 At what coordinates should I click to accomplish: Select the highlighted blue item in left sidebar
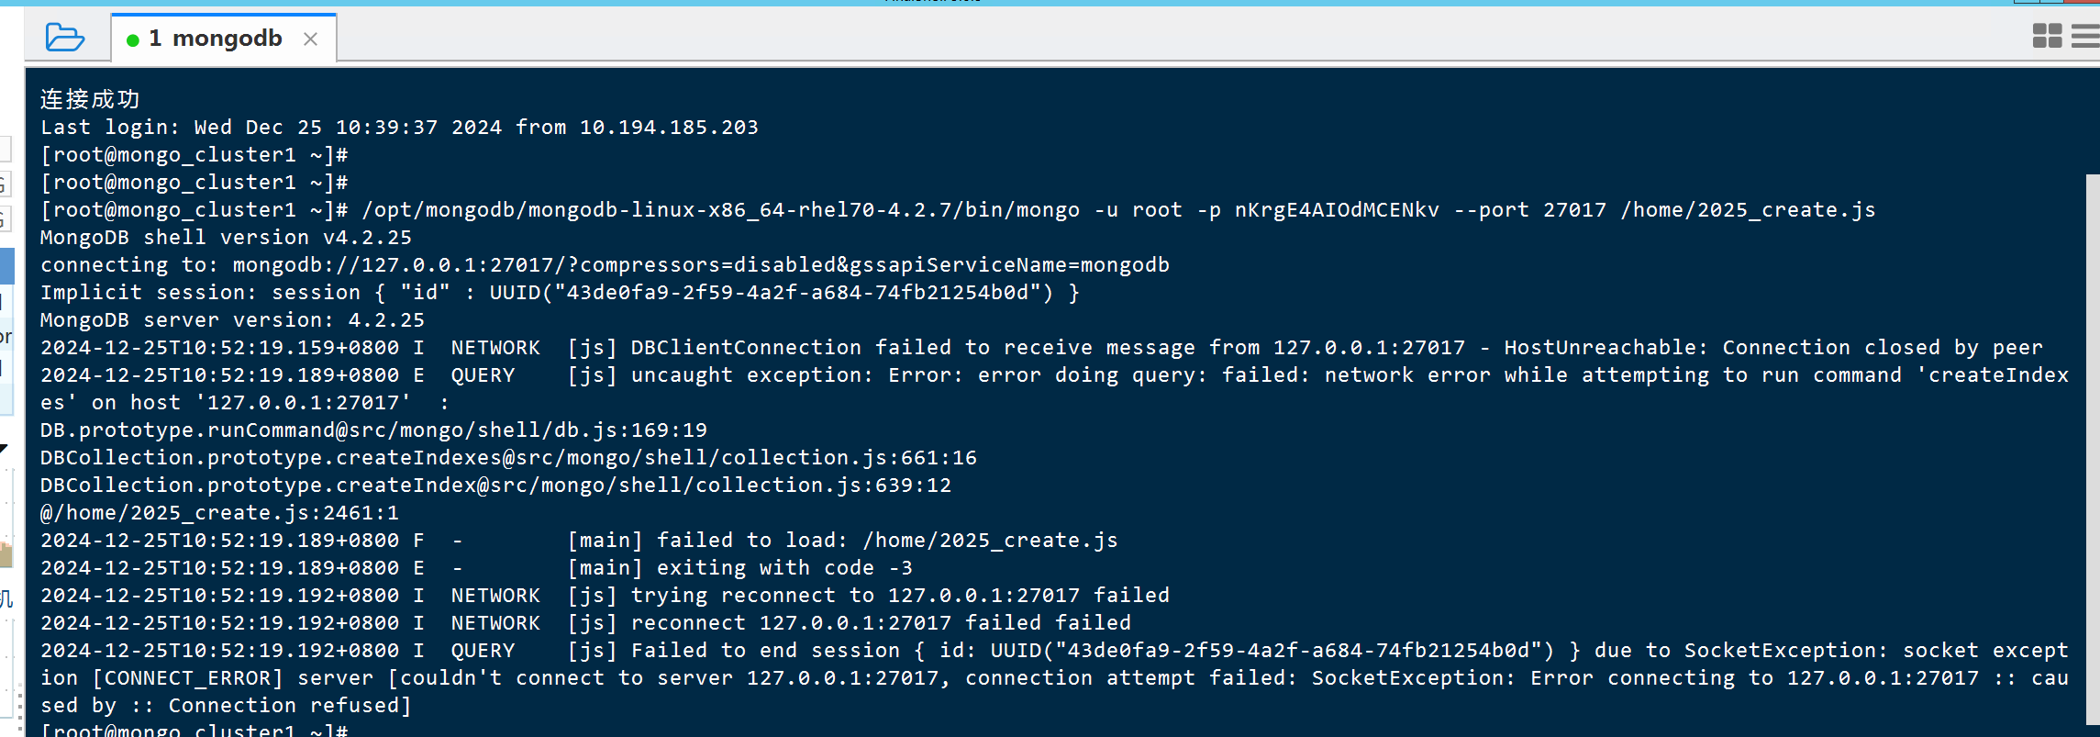[x=6, y=266]
